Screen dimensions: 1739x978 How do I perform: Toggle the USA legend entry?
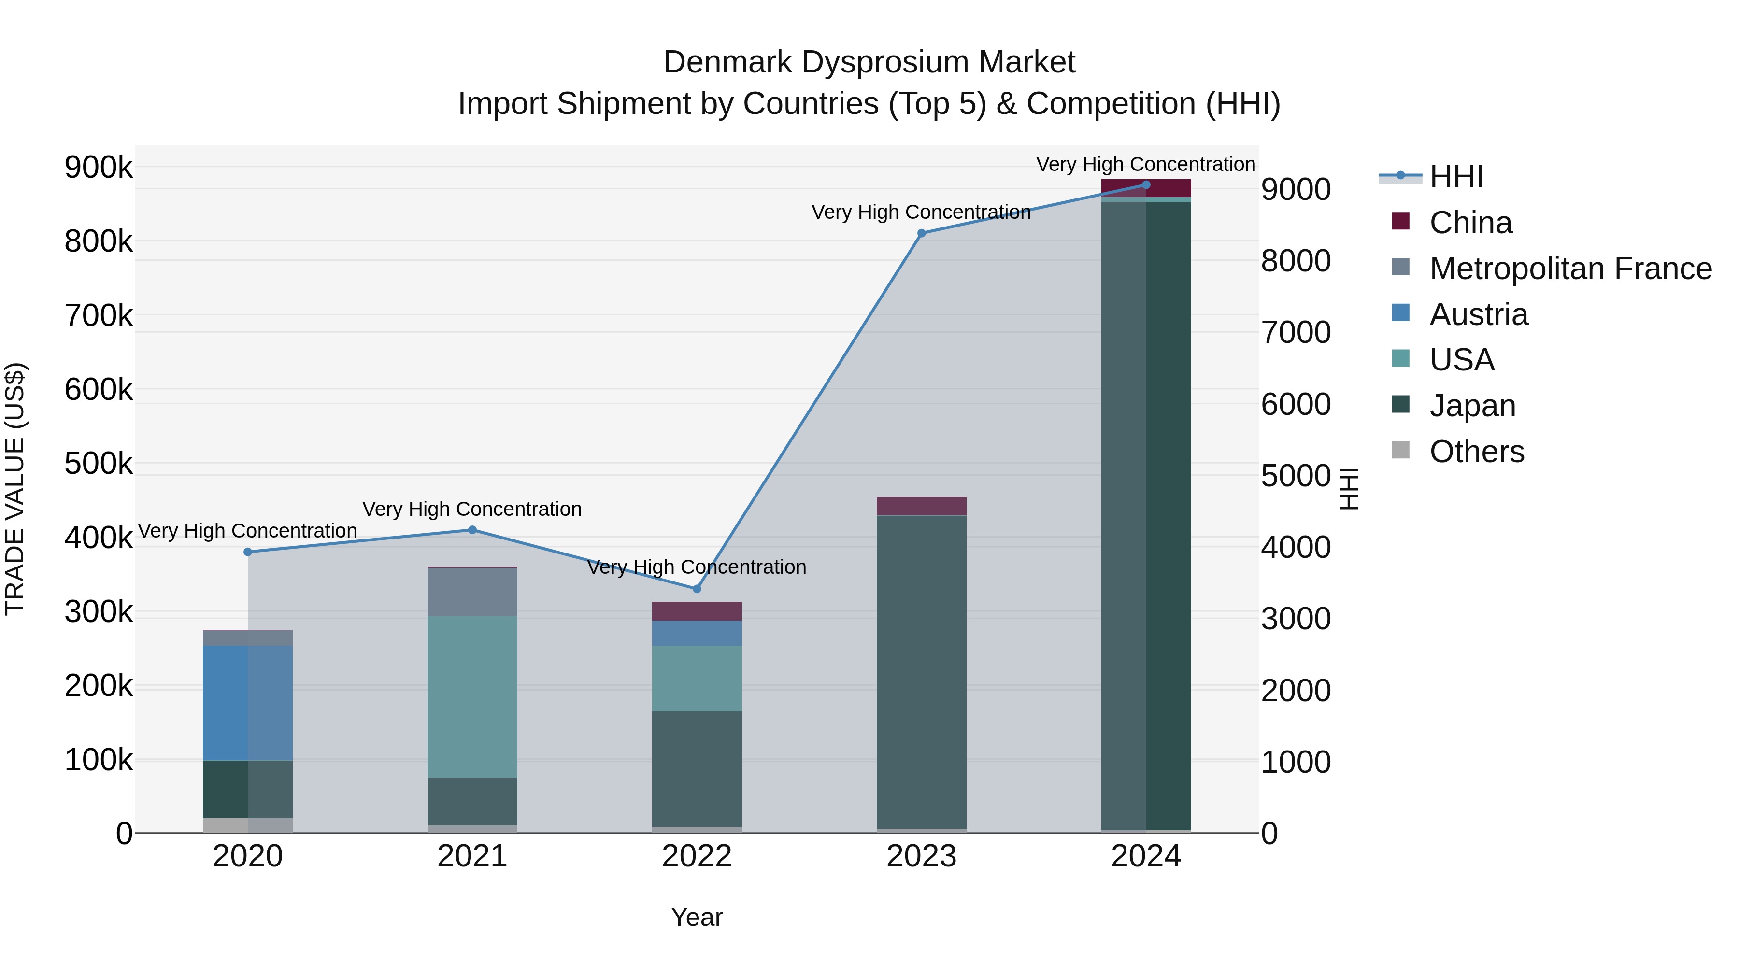[x=1443, y=360]
